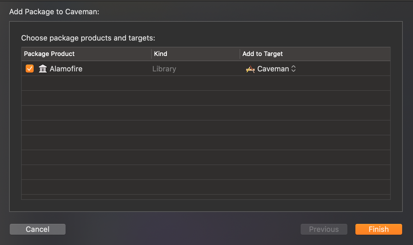Viewport: 413px width, 245px height.
Task: Cancel adding the package
Action: tap(38, 229)
